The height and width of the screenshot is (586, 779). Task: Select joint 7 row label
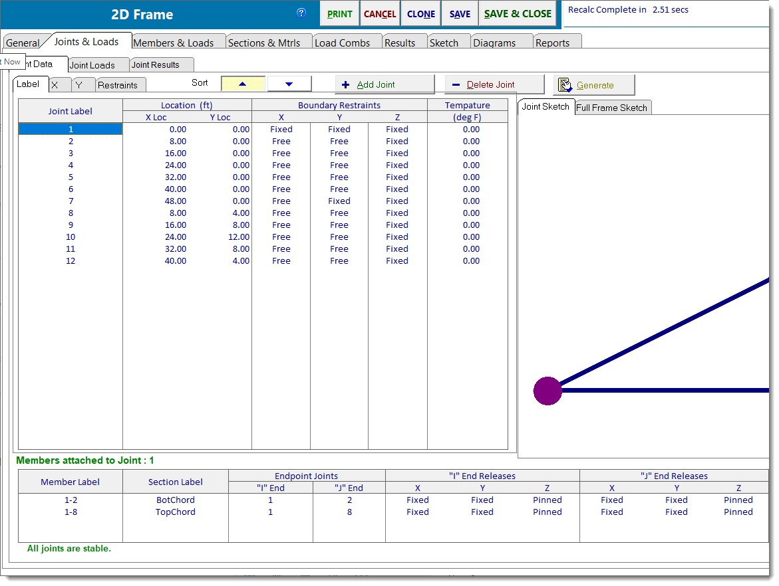click(71, 201)
